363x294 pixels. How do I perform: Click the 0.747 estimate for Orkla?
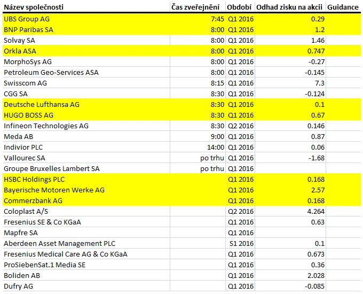(316, 51)
